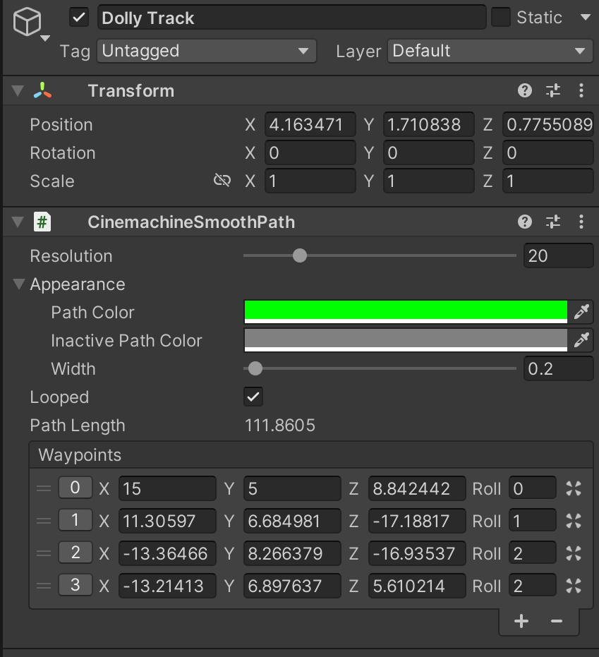Open Transform component help reference

524,90
